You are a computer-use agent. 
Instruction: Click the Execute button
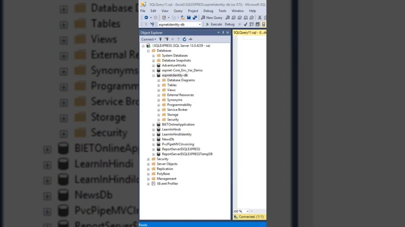pyautogui.click(x=214, y=24)
